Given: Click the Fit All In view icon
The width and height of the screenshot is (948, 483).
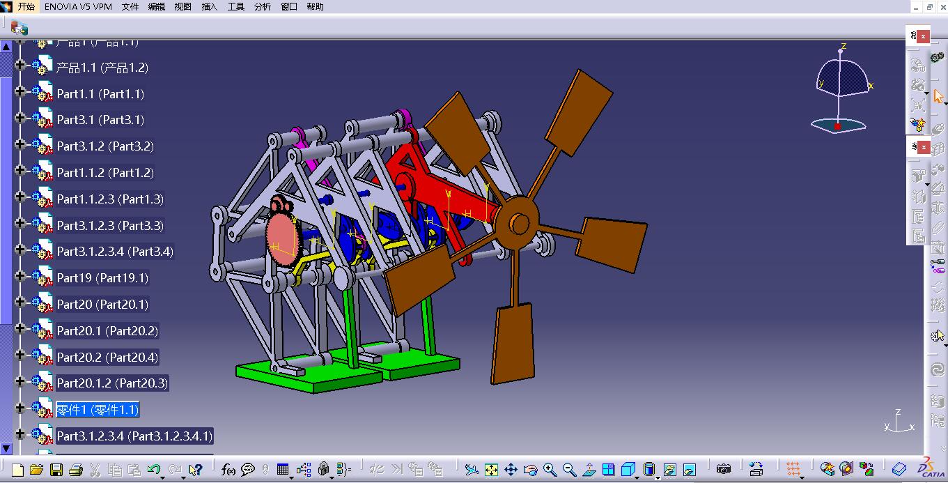Looking at the screenshot, I should 491,470.
